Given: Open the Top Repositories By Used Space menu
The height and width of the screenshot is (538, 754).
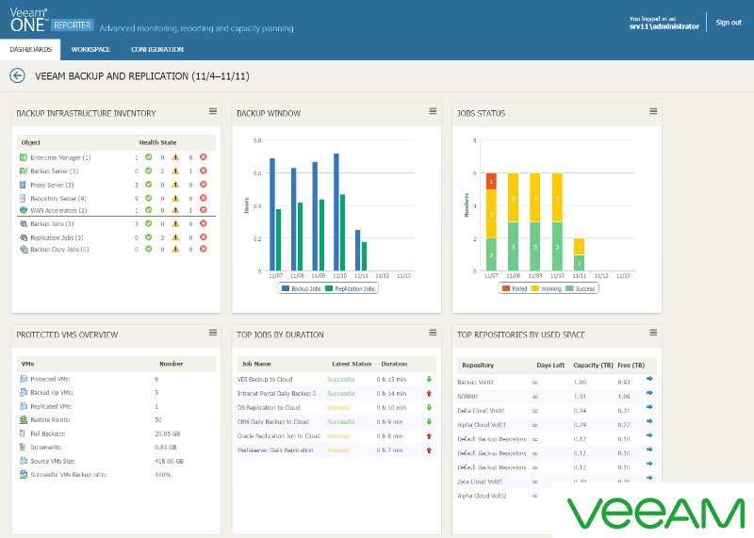Looking at the screenshot, I should pos(653,332).
